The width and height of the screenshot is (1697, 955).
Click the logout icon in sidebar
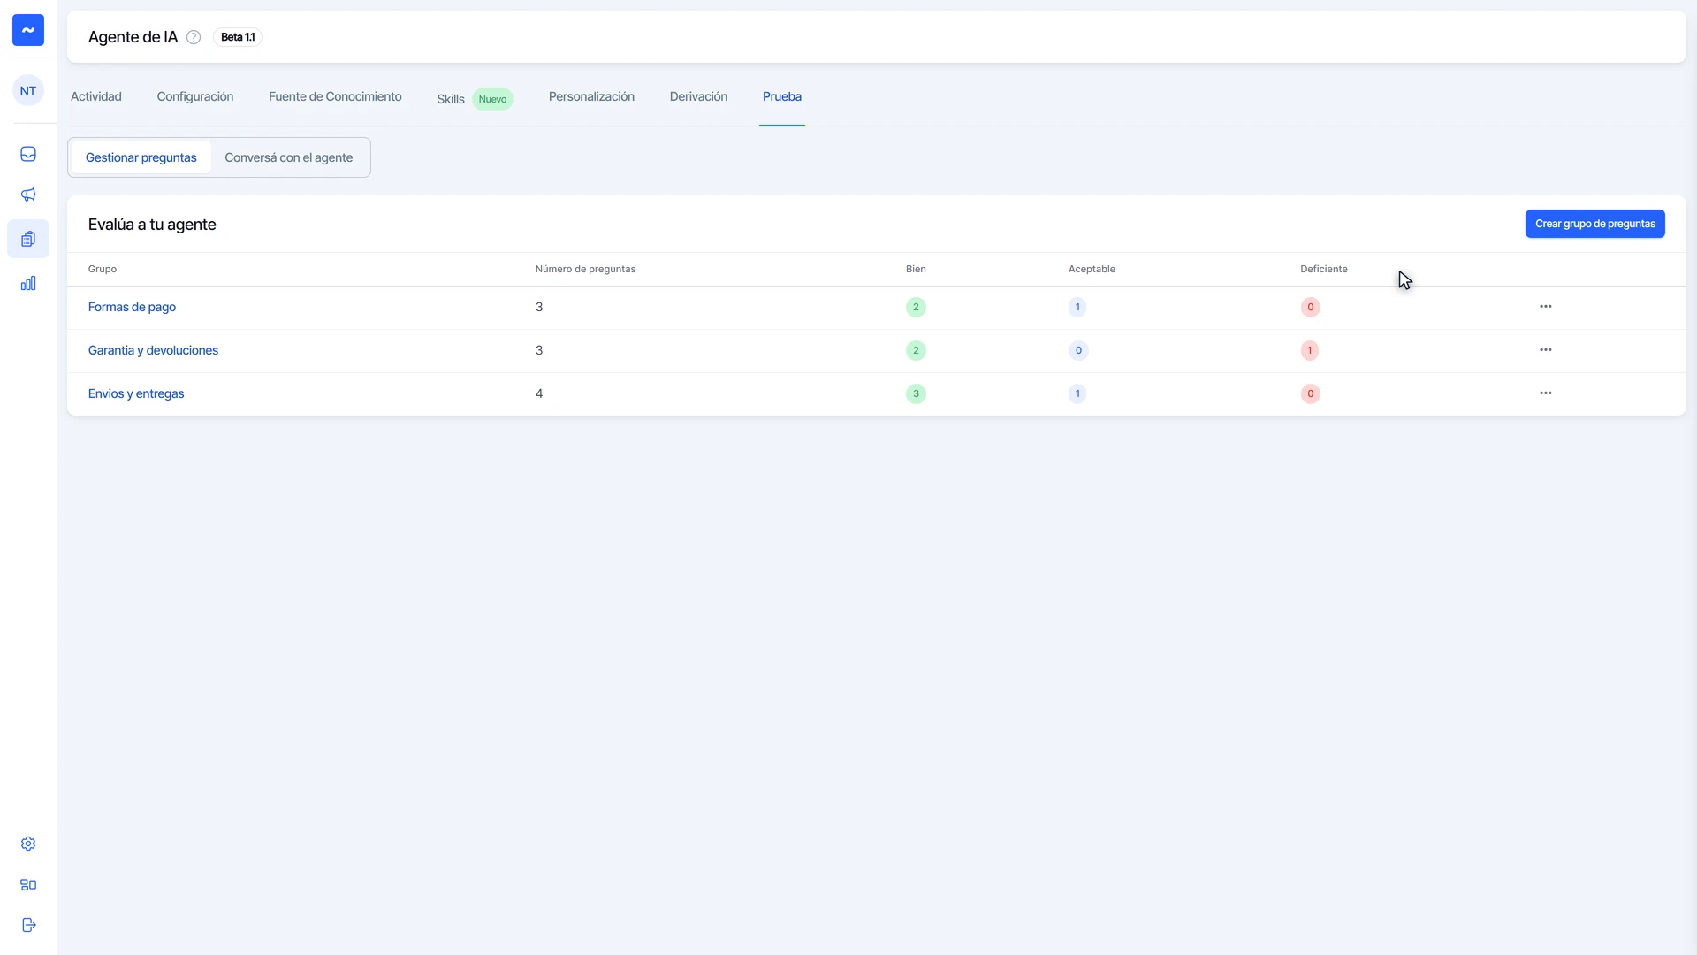[28, 925]
